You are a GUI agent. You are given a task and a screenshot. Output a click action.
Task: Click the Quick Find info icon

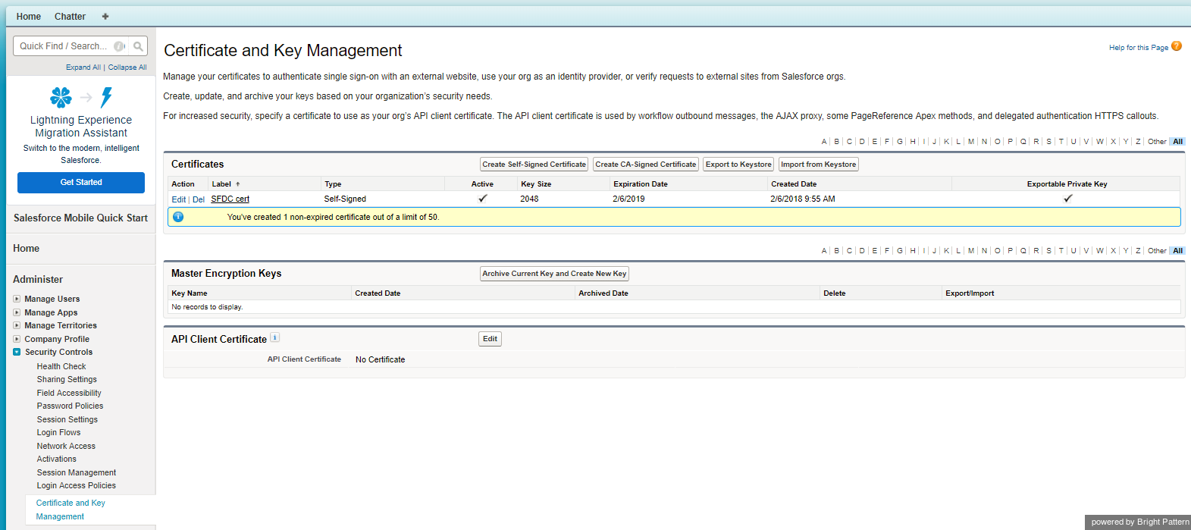point(119,46)
